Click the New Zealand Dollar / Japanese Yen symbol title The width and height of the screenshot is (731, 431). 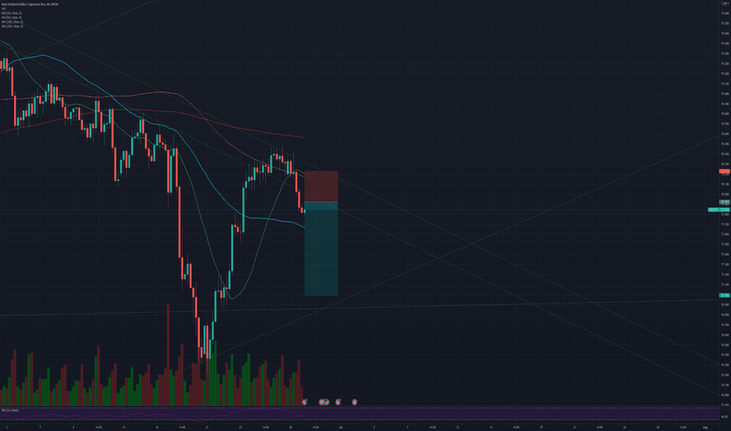tap(30, 4)
